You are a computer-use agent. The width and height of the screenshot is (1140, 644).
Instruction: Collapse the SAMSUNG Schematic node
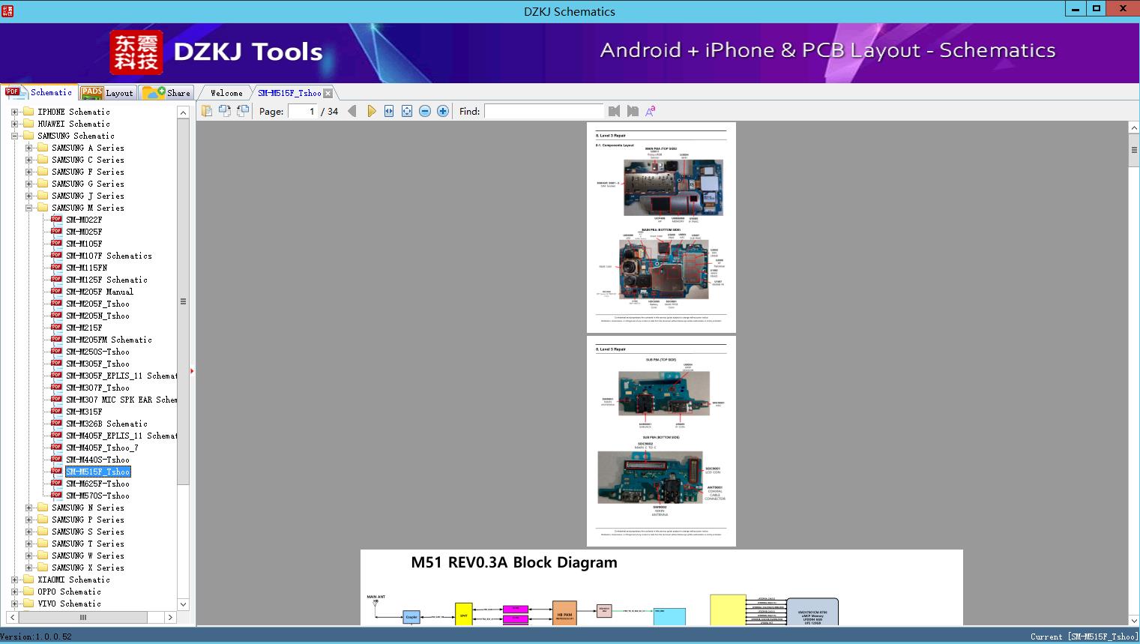14,136
